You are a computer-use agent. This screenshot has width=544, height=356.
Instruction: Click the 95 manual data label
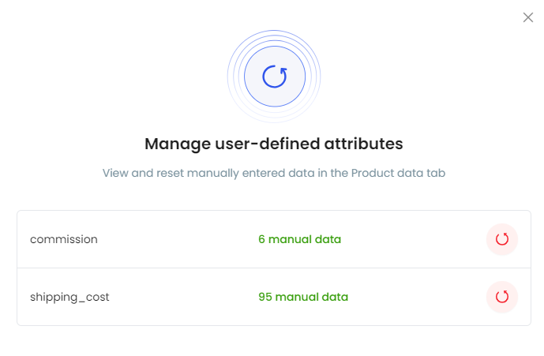303,297
